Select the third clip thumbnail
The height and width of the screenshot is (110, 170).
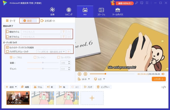point(67,98)
